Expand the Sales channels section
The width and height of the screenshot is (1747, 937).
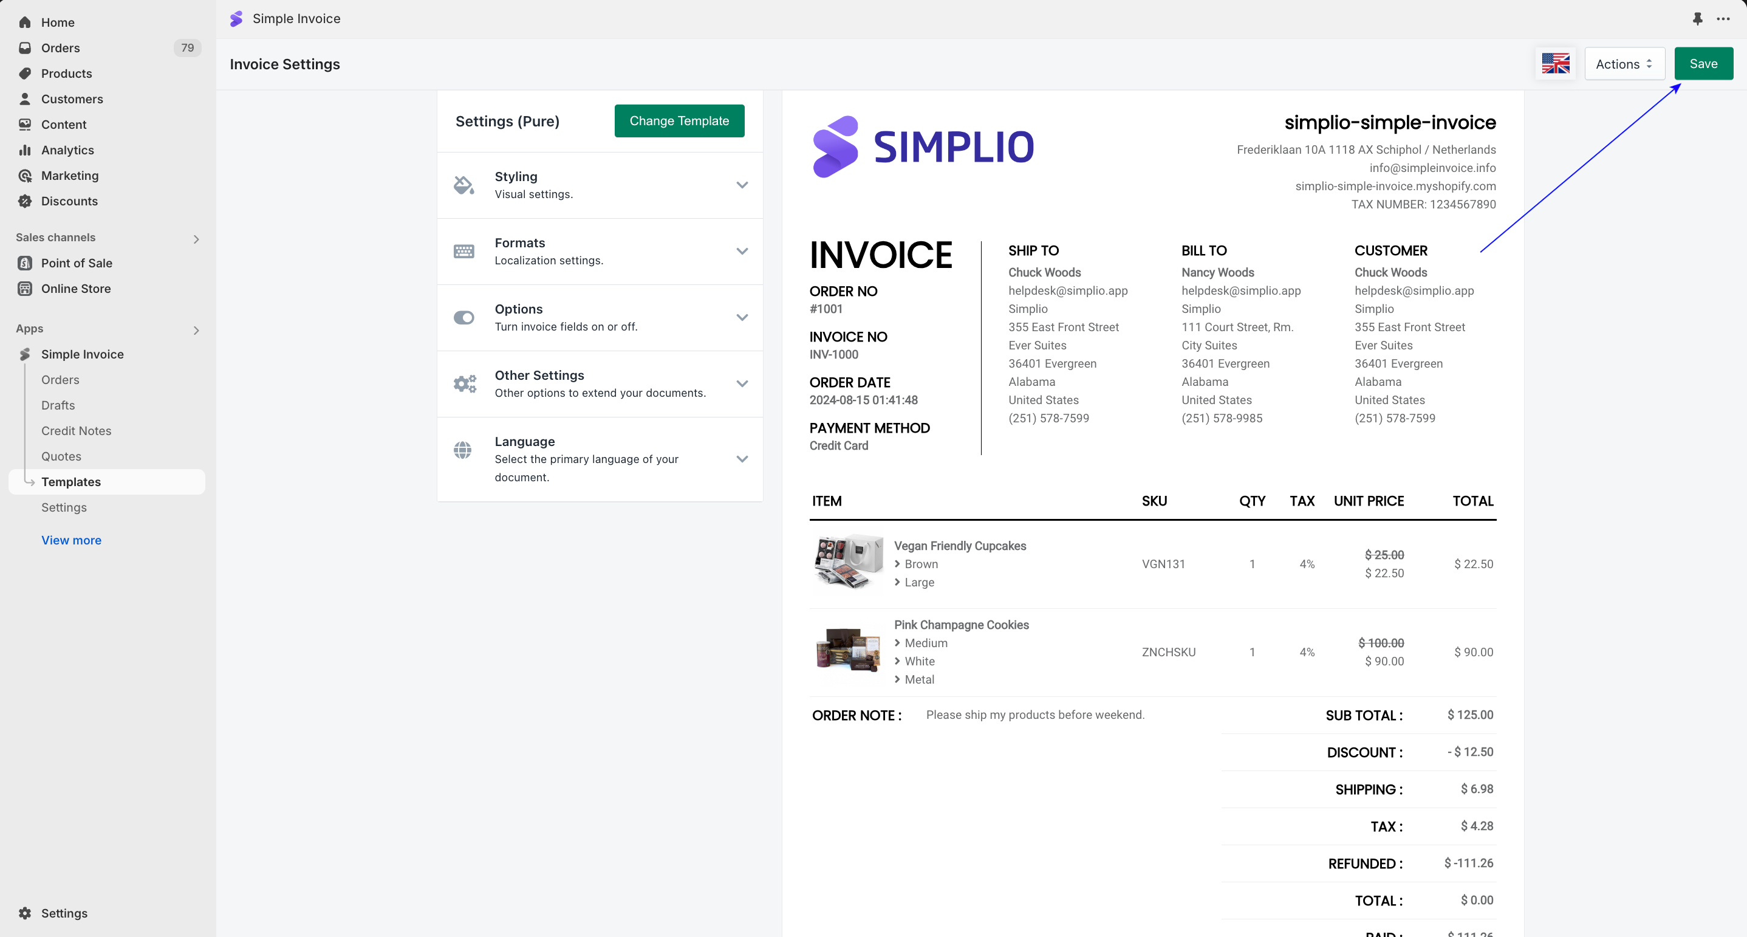point(196,239)
